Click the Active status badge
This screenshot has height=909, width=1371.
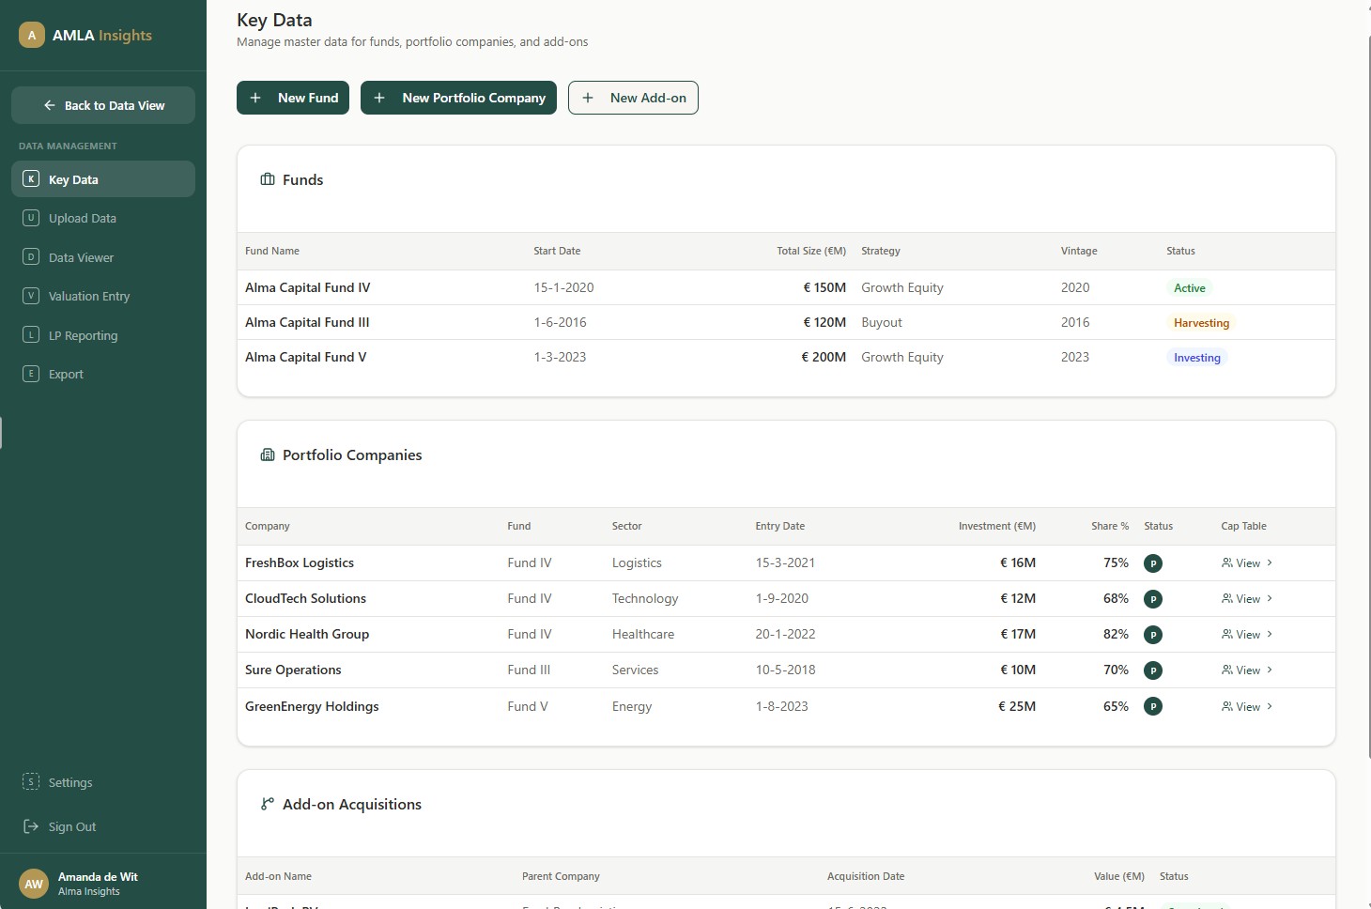(1189, 288)
